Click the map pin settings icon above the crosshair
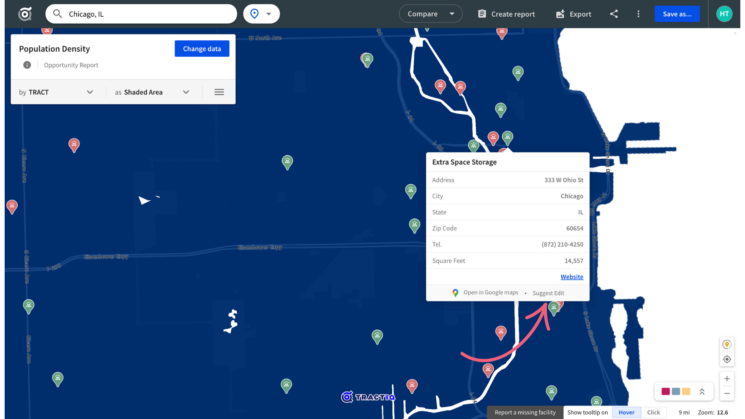 pos(727,345)
